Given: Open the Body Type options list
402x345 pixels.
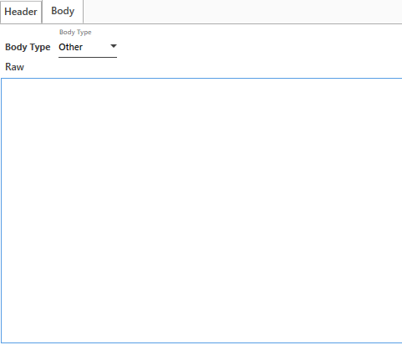Looking at the screenshot, I should pyautogui.click(x=88, y=47).
